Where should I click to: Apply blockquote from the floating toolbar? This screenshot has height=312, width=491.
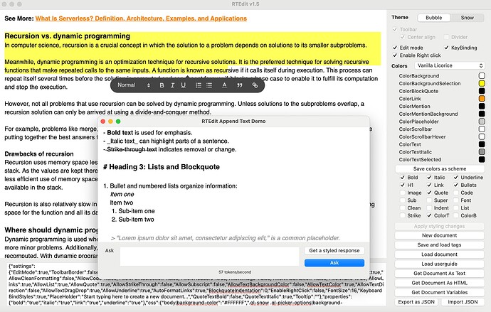click(240, 85)
